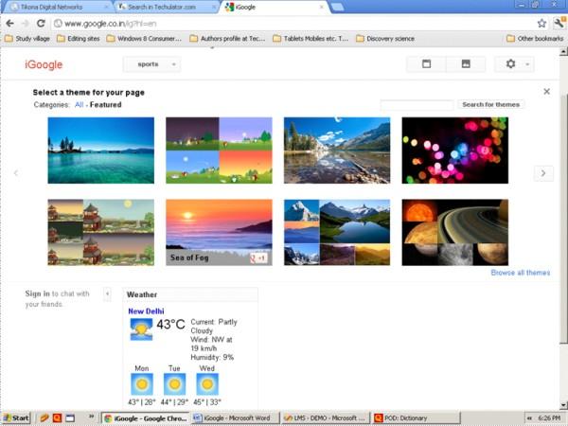Click the Search for themes button
This screenshot has height=426, width=568.
point(490,105)
